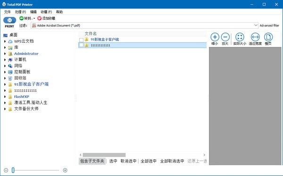Click the 全部取消选中 button
This screenshot has height=176, width=283.
coord(172,161)
